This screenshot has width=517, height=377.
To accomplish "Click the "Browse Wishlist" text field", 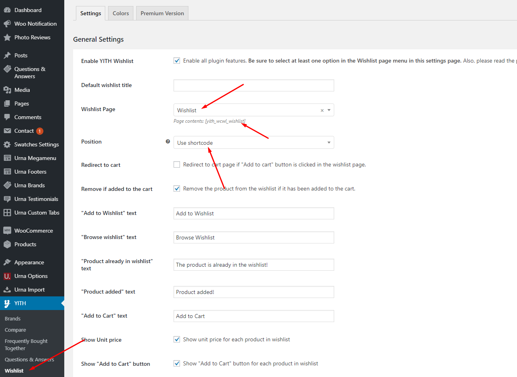I will (254, 237).
